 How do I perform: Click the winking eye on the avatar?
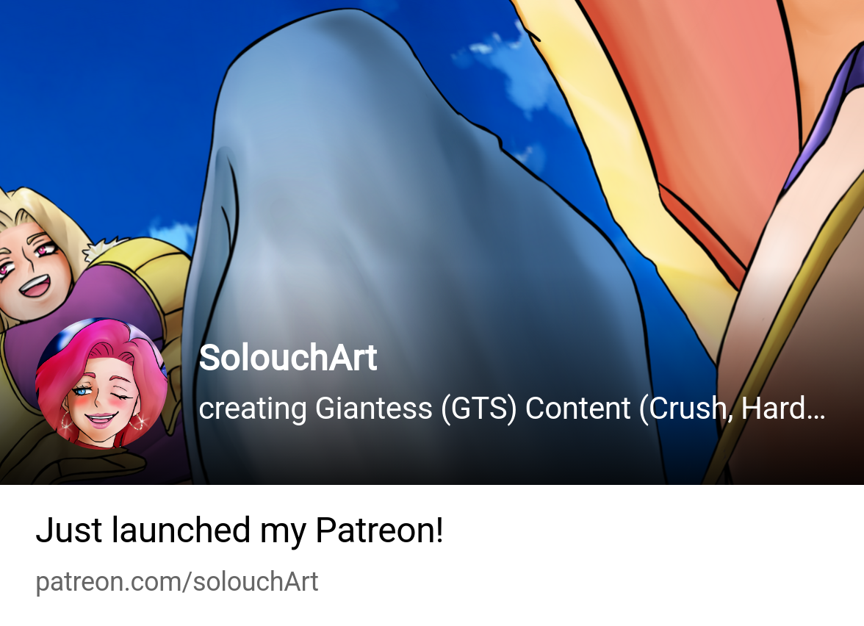click(x=125, y=395)
